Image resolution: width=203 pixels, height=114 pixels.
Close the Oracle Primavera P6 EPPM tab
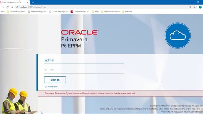coord(28,2)
